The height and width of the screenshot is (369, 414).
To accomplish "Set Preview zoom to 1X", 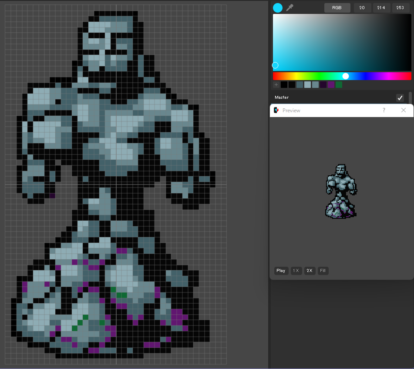I will [x=296, y=271].
